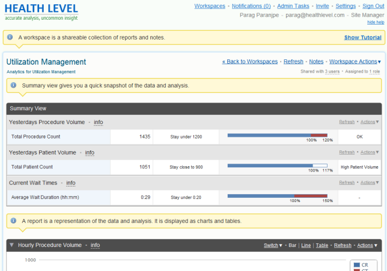The height and width of the screenshot is (271, 387).
Task: Open Notifications (0) in top navigation
Action: (251, 6)
